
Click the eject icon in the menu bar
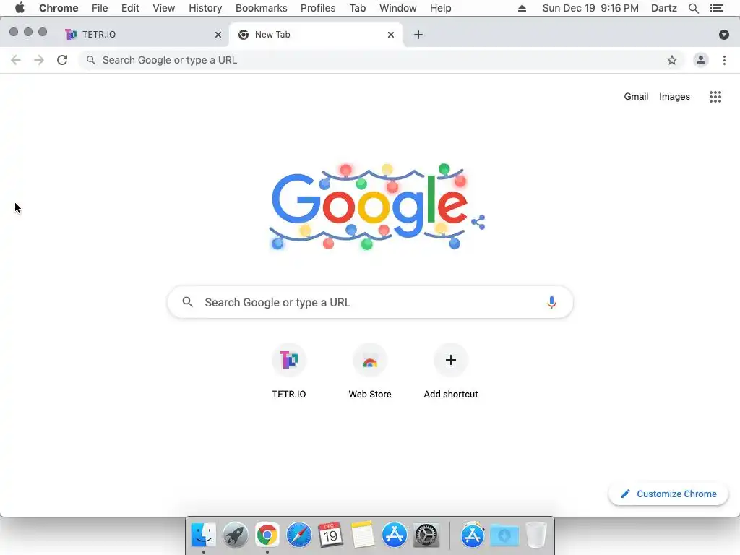click(522, 8)
